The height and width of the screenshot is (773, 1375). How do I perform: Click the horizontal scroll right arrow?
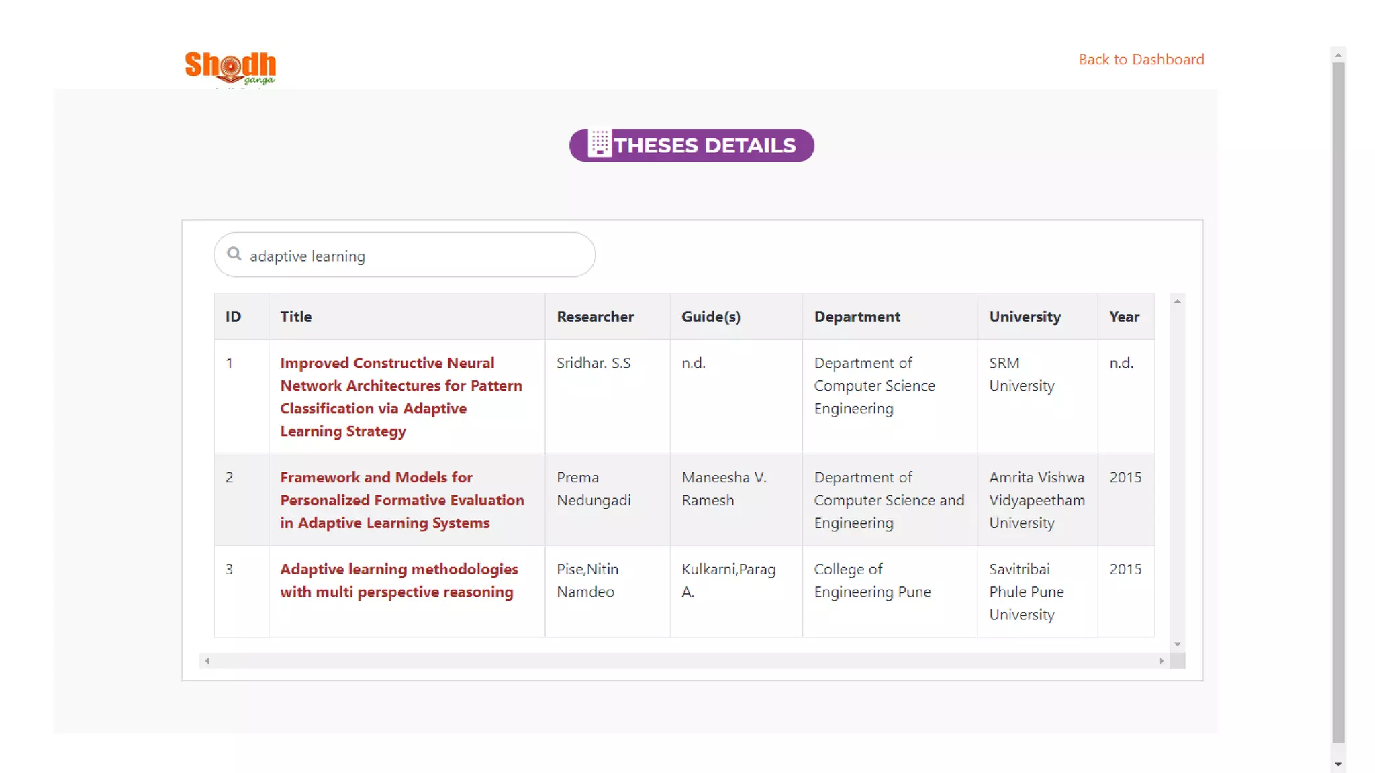point(1161,661)
